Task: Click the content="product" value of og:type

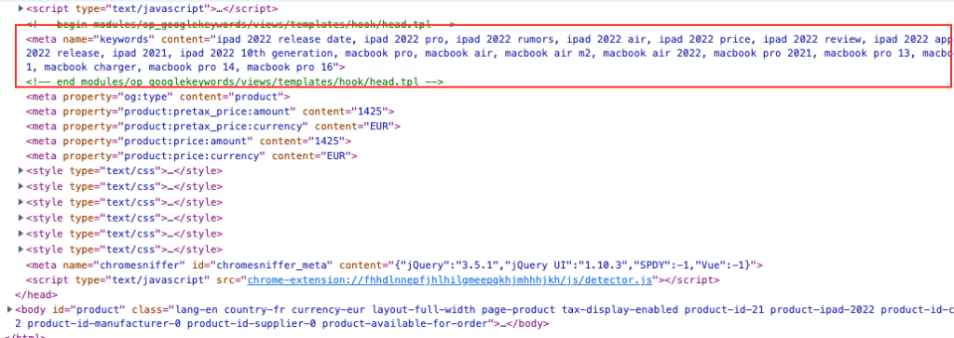Action: 231,97
